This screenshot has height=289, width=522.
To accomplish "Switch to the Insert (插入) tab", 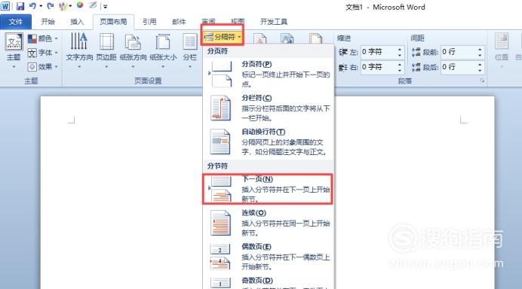I will [x=77, y=22].
